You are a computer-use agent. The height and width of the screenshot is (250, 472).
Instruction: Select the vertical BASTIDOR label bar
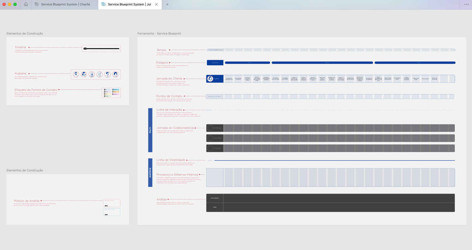point(150,172)
